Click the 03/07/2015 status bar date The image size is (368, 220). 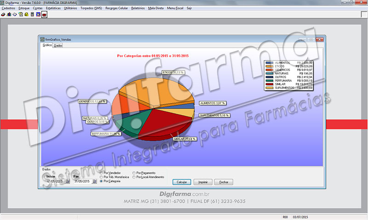coord(300,217)
